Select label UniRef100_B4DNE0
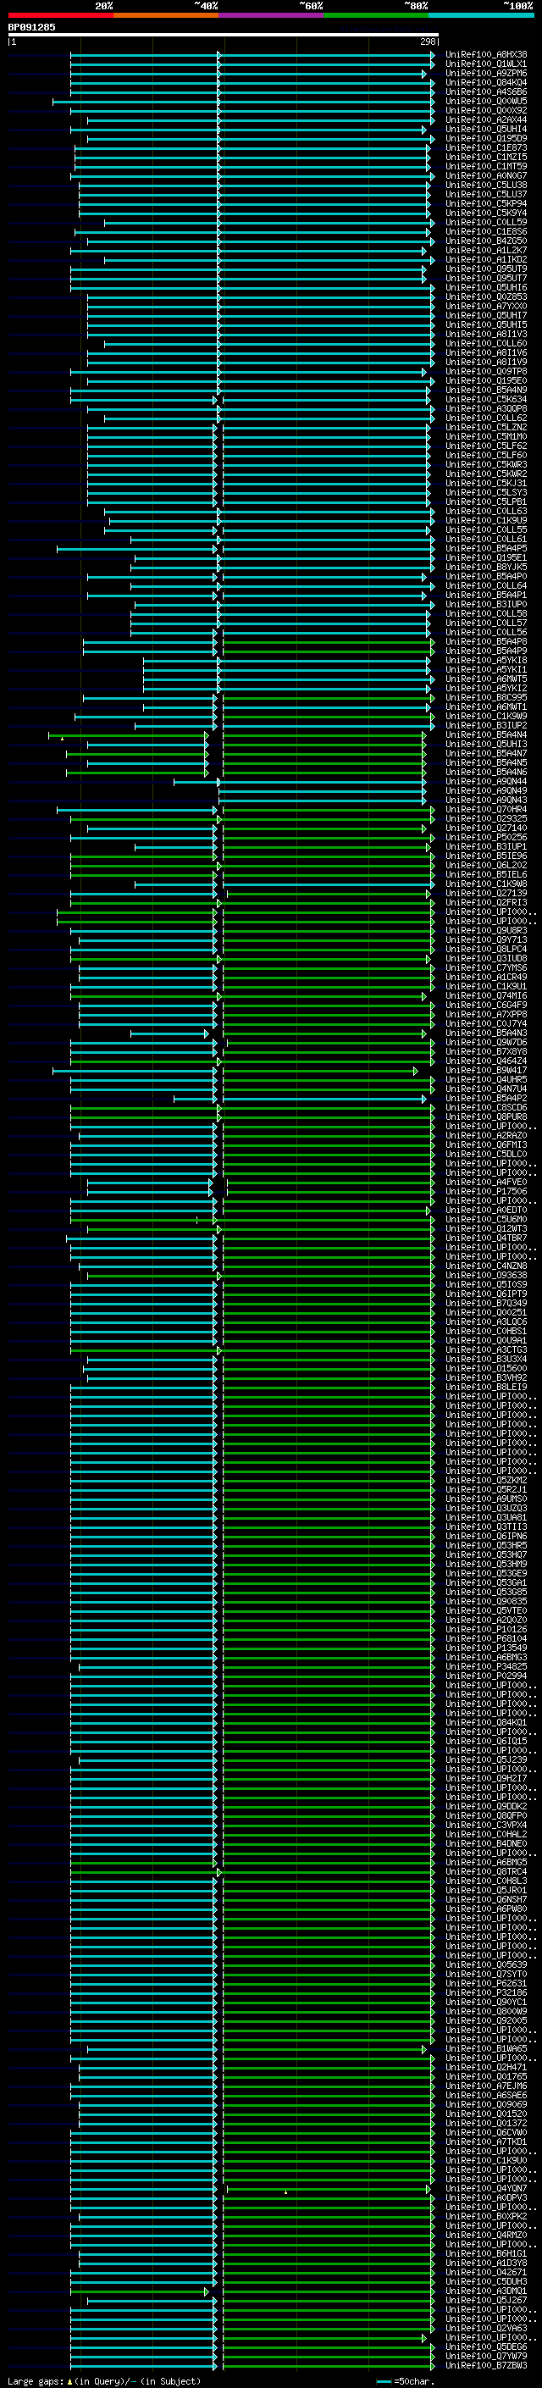 pos(486,1843)
